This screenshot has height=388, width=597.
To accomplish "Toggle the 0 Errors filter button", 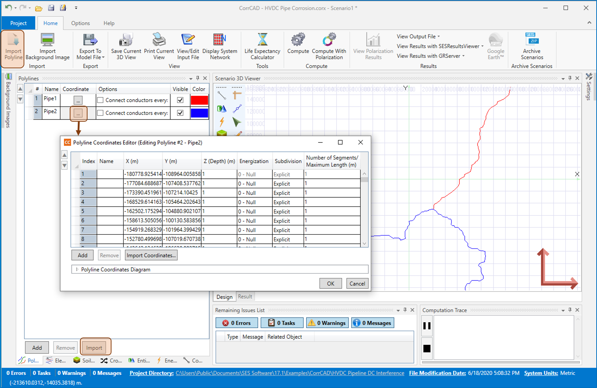I will coord(237,323).
